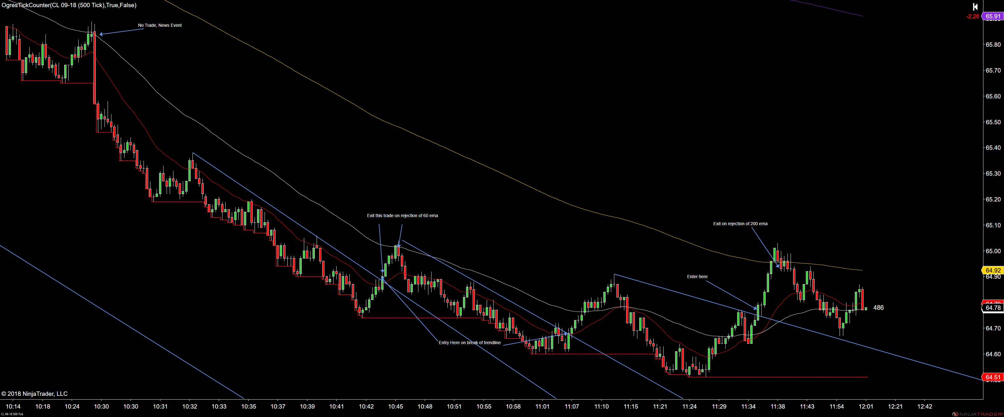Click the 10:58 time axis label

click(513, 406)
